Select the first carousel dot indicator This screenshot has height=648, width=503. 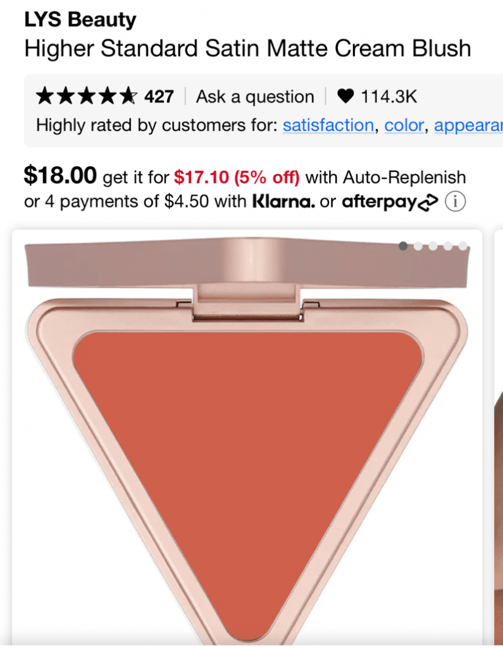click(403, 246)
